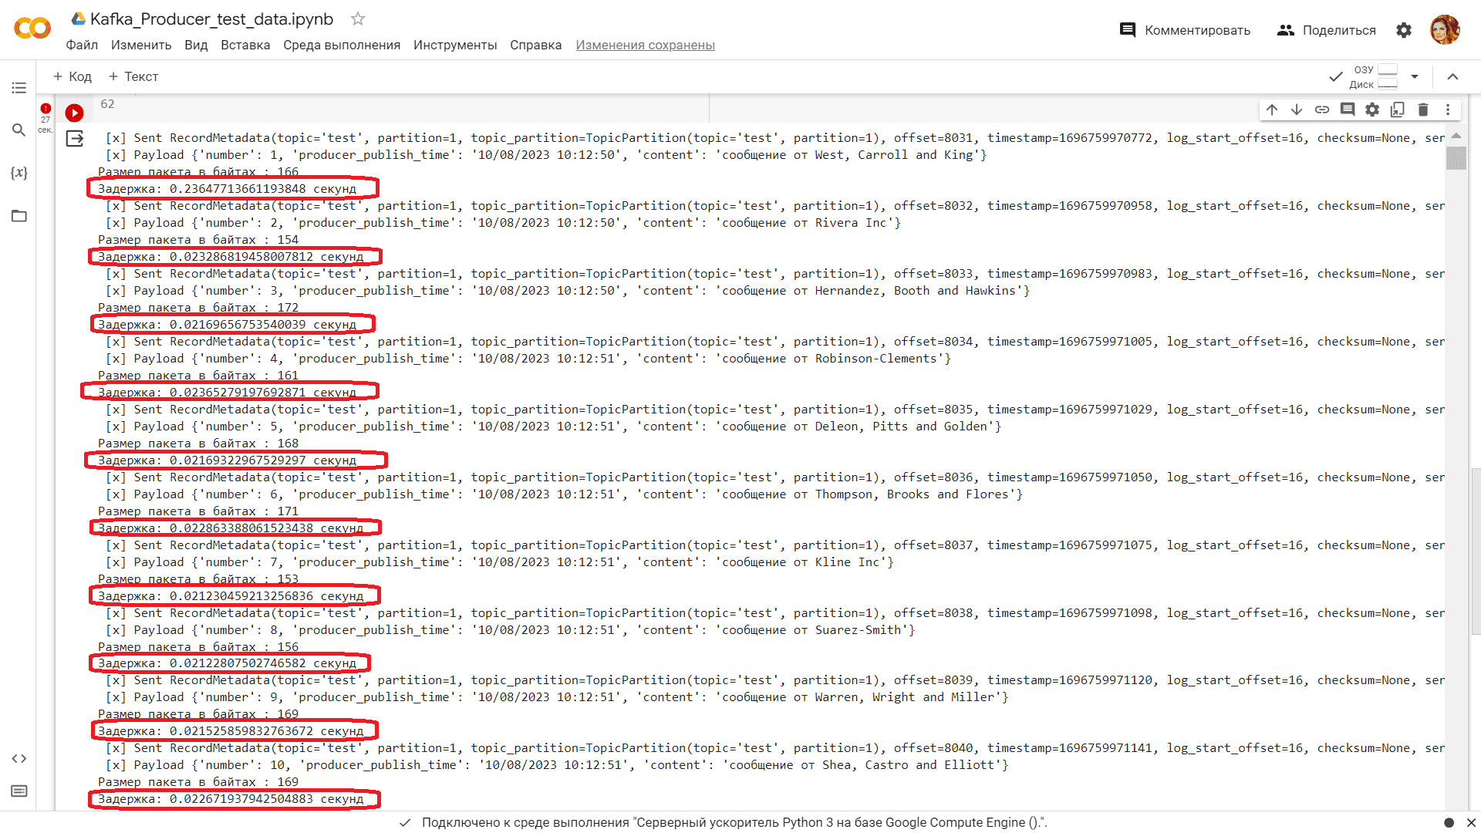
Task: Move the current cell up
Action: pyautogui.click(x=1272, y=110)
